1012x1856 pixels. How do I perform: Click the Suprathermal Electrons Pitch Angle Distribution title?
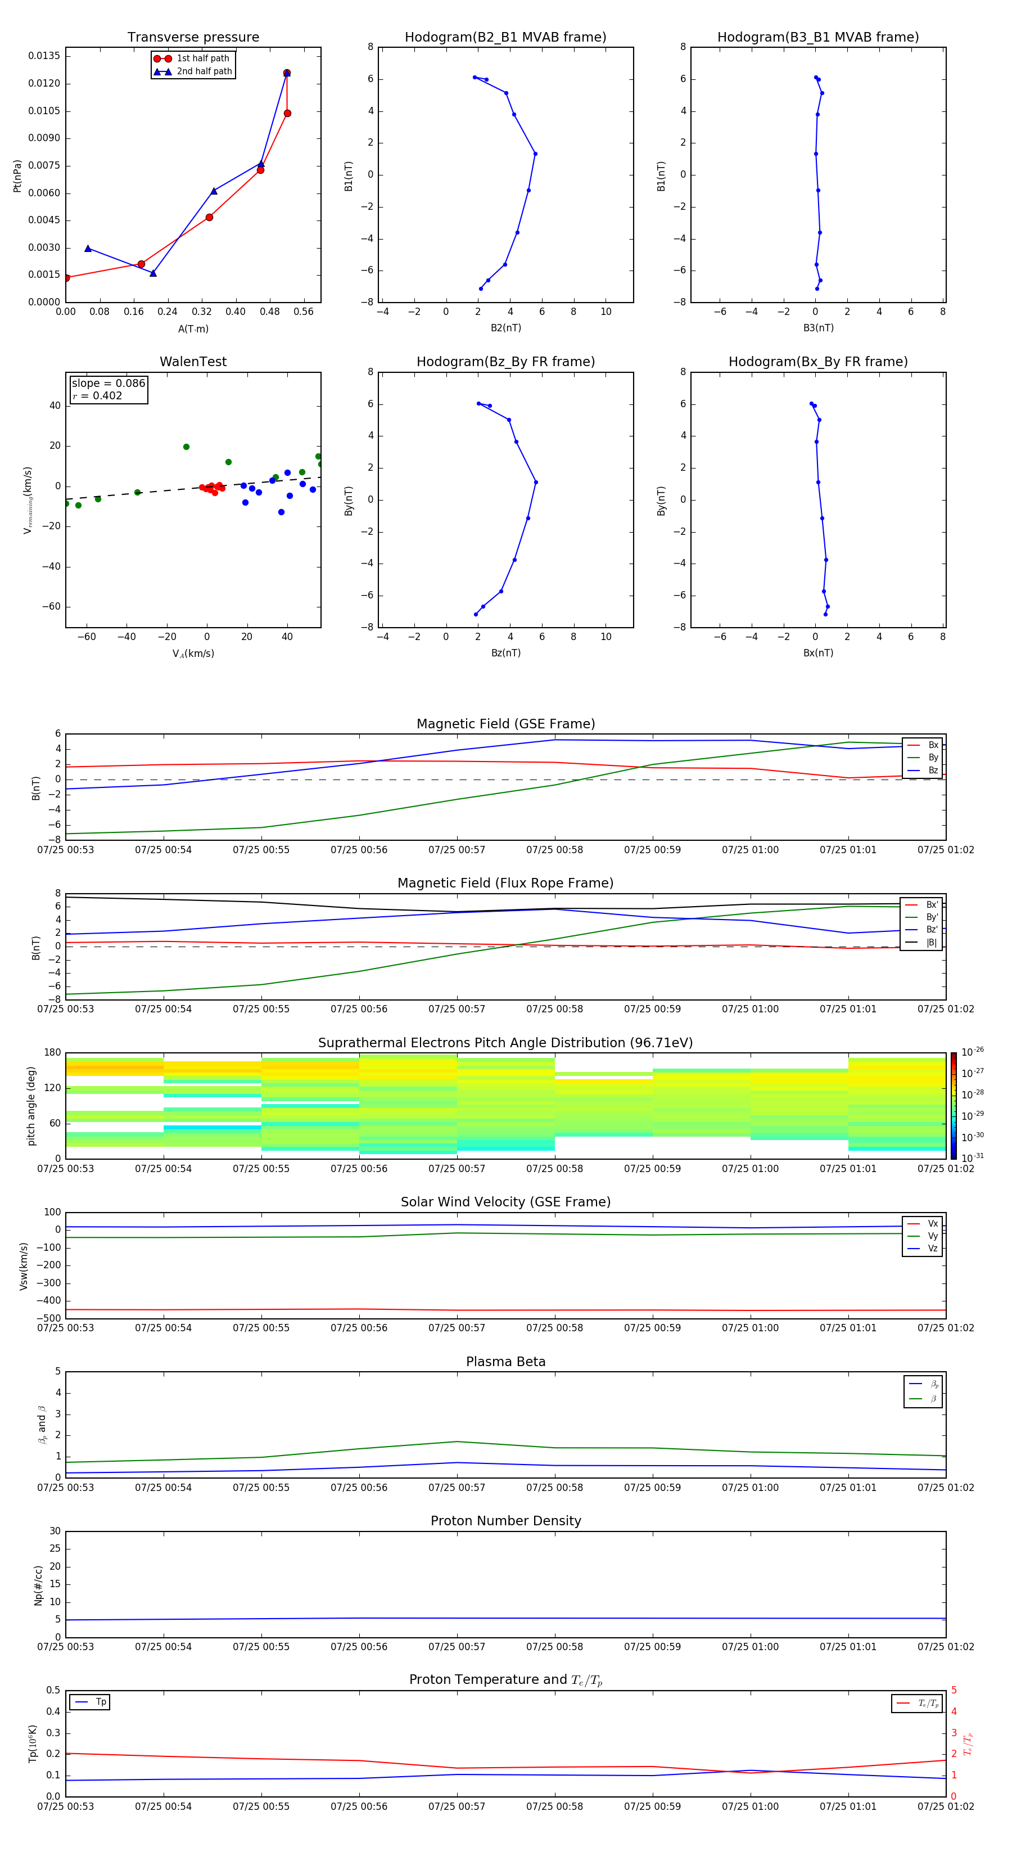click(505, 1043)
